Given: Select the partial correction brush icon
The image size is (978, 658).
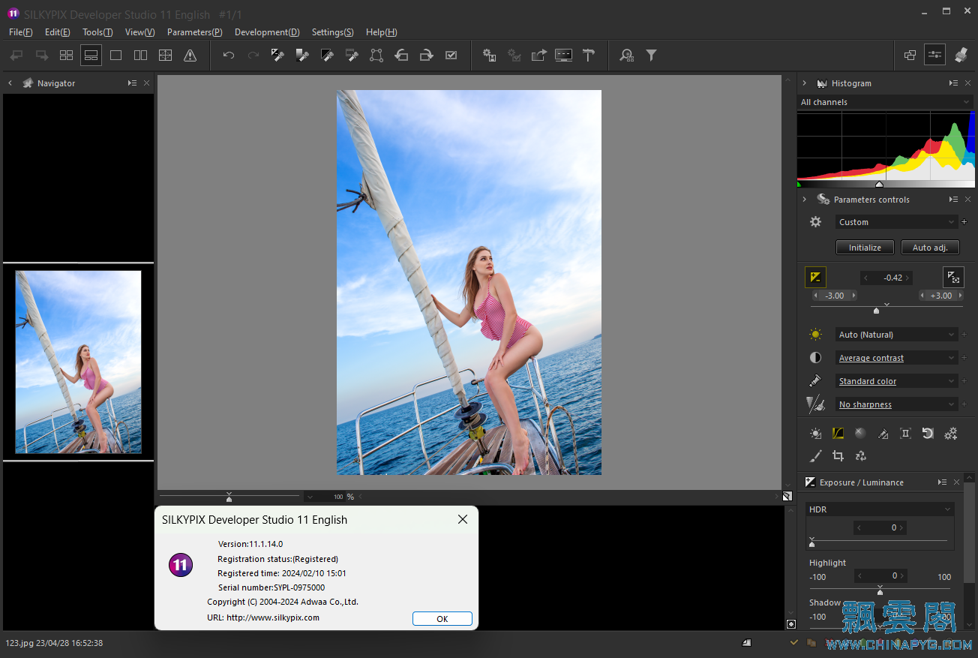Looking at the screenshot, I should pos(816,455).
